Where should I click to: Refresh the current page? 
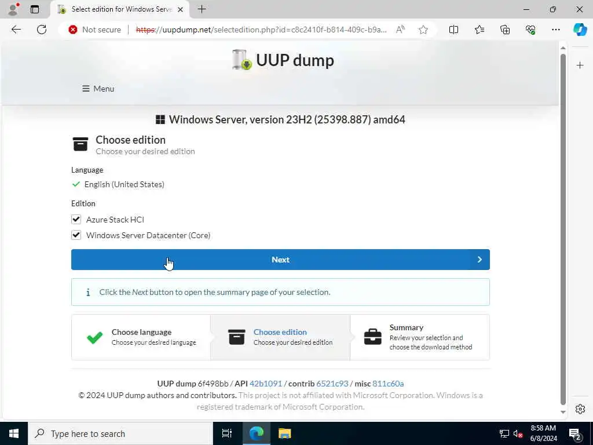click(x=42, y=30)
